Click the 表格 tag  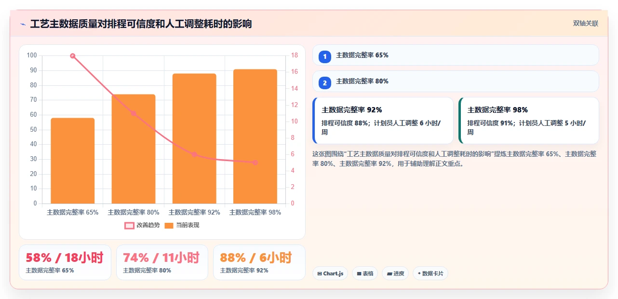[365, 273]
